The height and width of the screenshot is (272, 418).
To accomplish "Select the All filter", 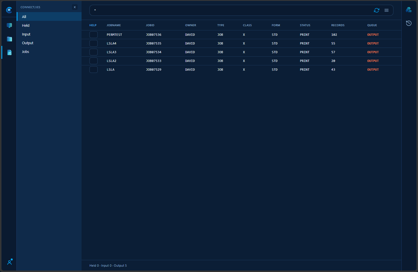I will (x=49, y=17).
